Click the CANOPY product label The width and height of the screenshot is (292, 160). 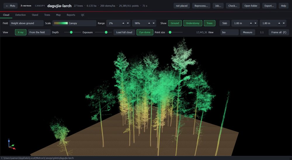click(40, 6)
